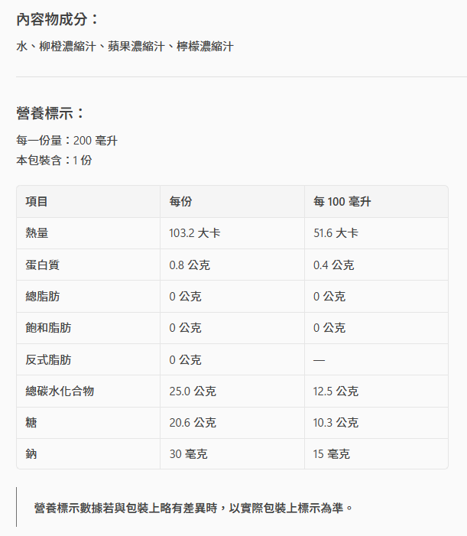The height and width of the screenshot is (536, 467).
Task: Click the 熱量 row label
Action: pos(37,233)
